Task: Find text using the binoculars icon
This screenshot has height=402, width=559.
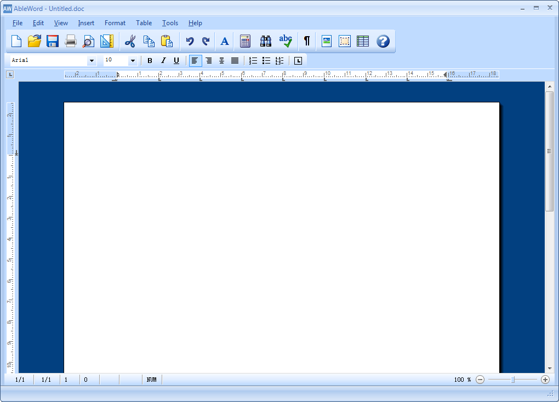Action: (x=266, y=41)
